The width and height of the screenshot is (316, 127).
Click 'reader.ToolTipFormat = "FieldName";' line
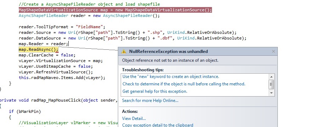click(x=62, y=27)
